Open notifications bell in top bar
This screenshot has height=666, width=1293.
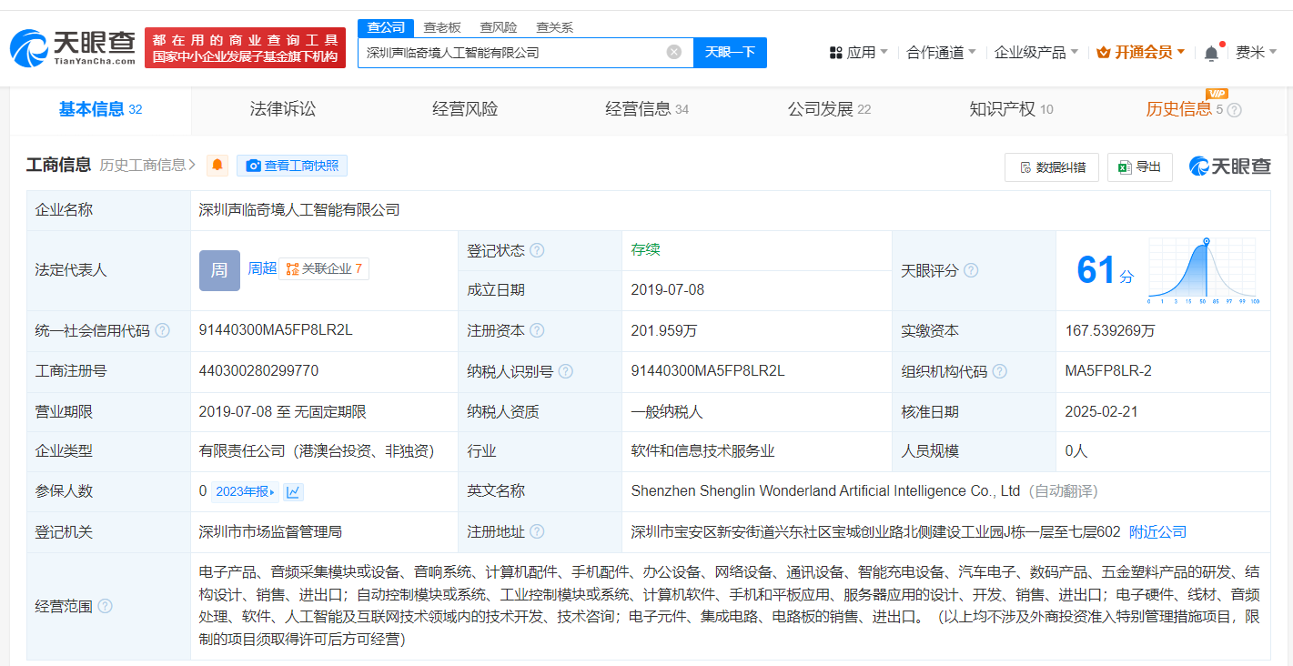click(x=1211, y=53)
